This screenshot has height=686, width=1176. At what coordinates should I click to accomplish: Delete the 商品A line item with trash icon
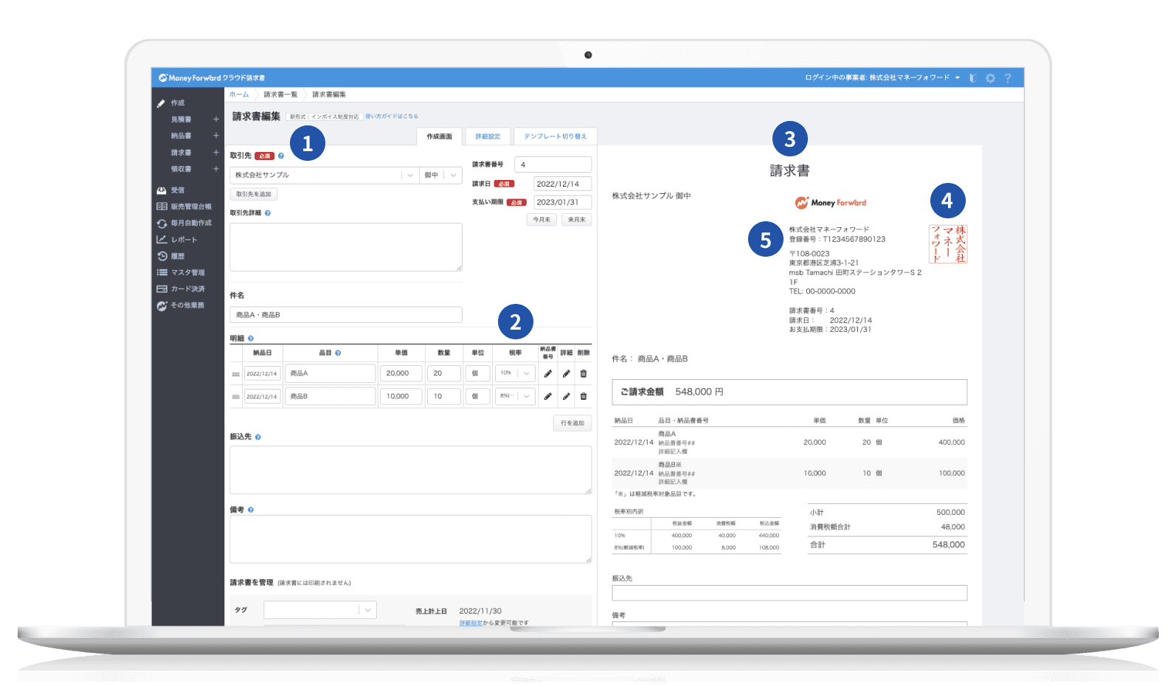click(583, 374)
